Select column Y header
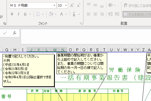 (138, 50)
